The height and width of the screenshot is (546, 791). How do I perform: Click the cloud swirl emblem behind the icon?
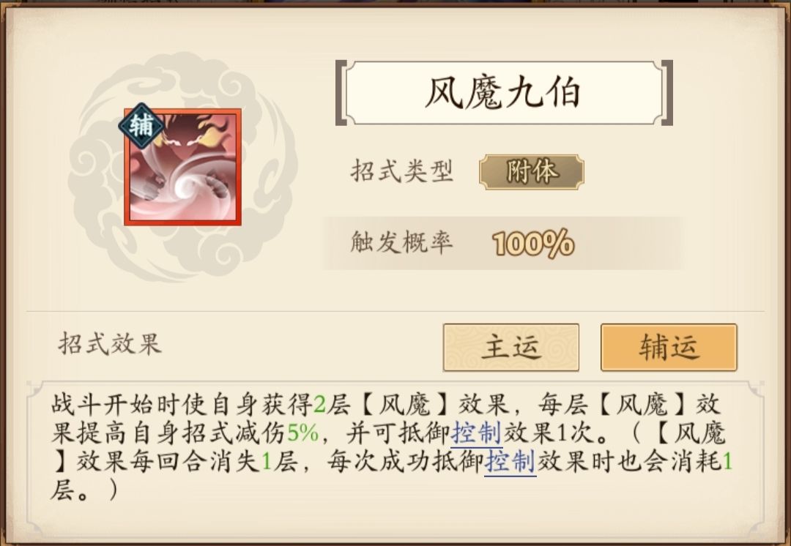(182, 167)
